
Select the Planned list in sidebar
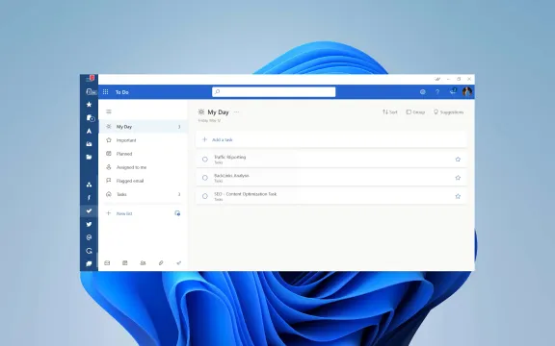point(143,154)
